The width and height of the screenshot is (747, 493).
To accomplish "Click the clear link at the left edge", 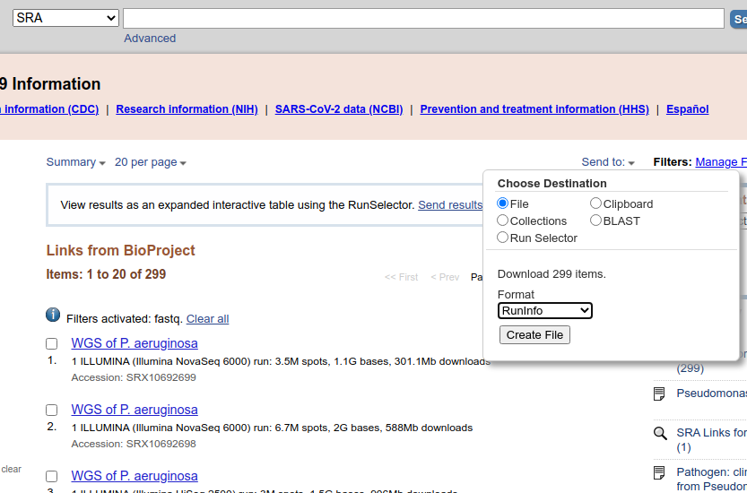I will pyautogui.click(x=12, y=469).
